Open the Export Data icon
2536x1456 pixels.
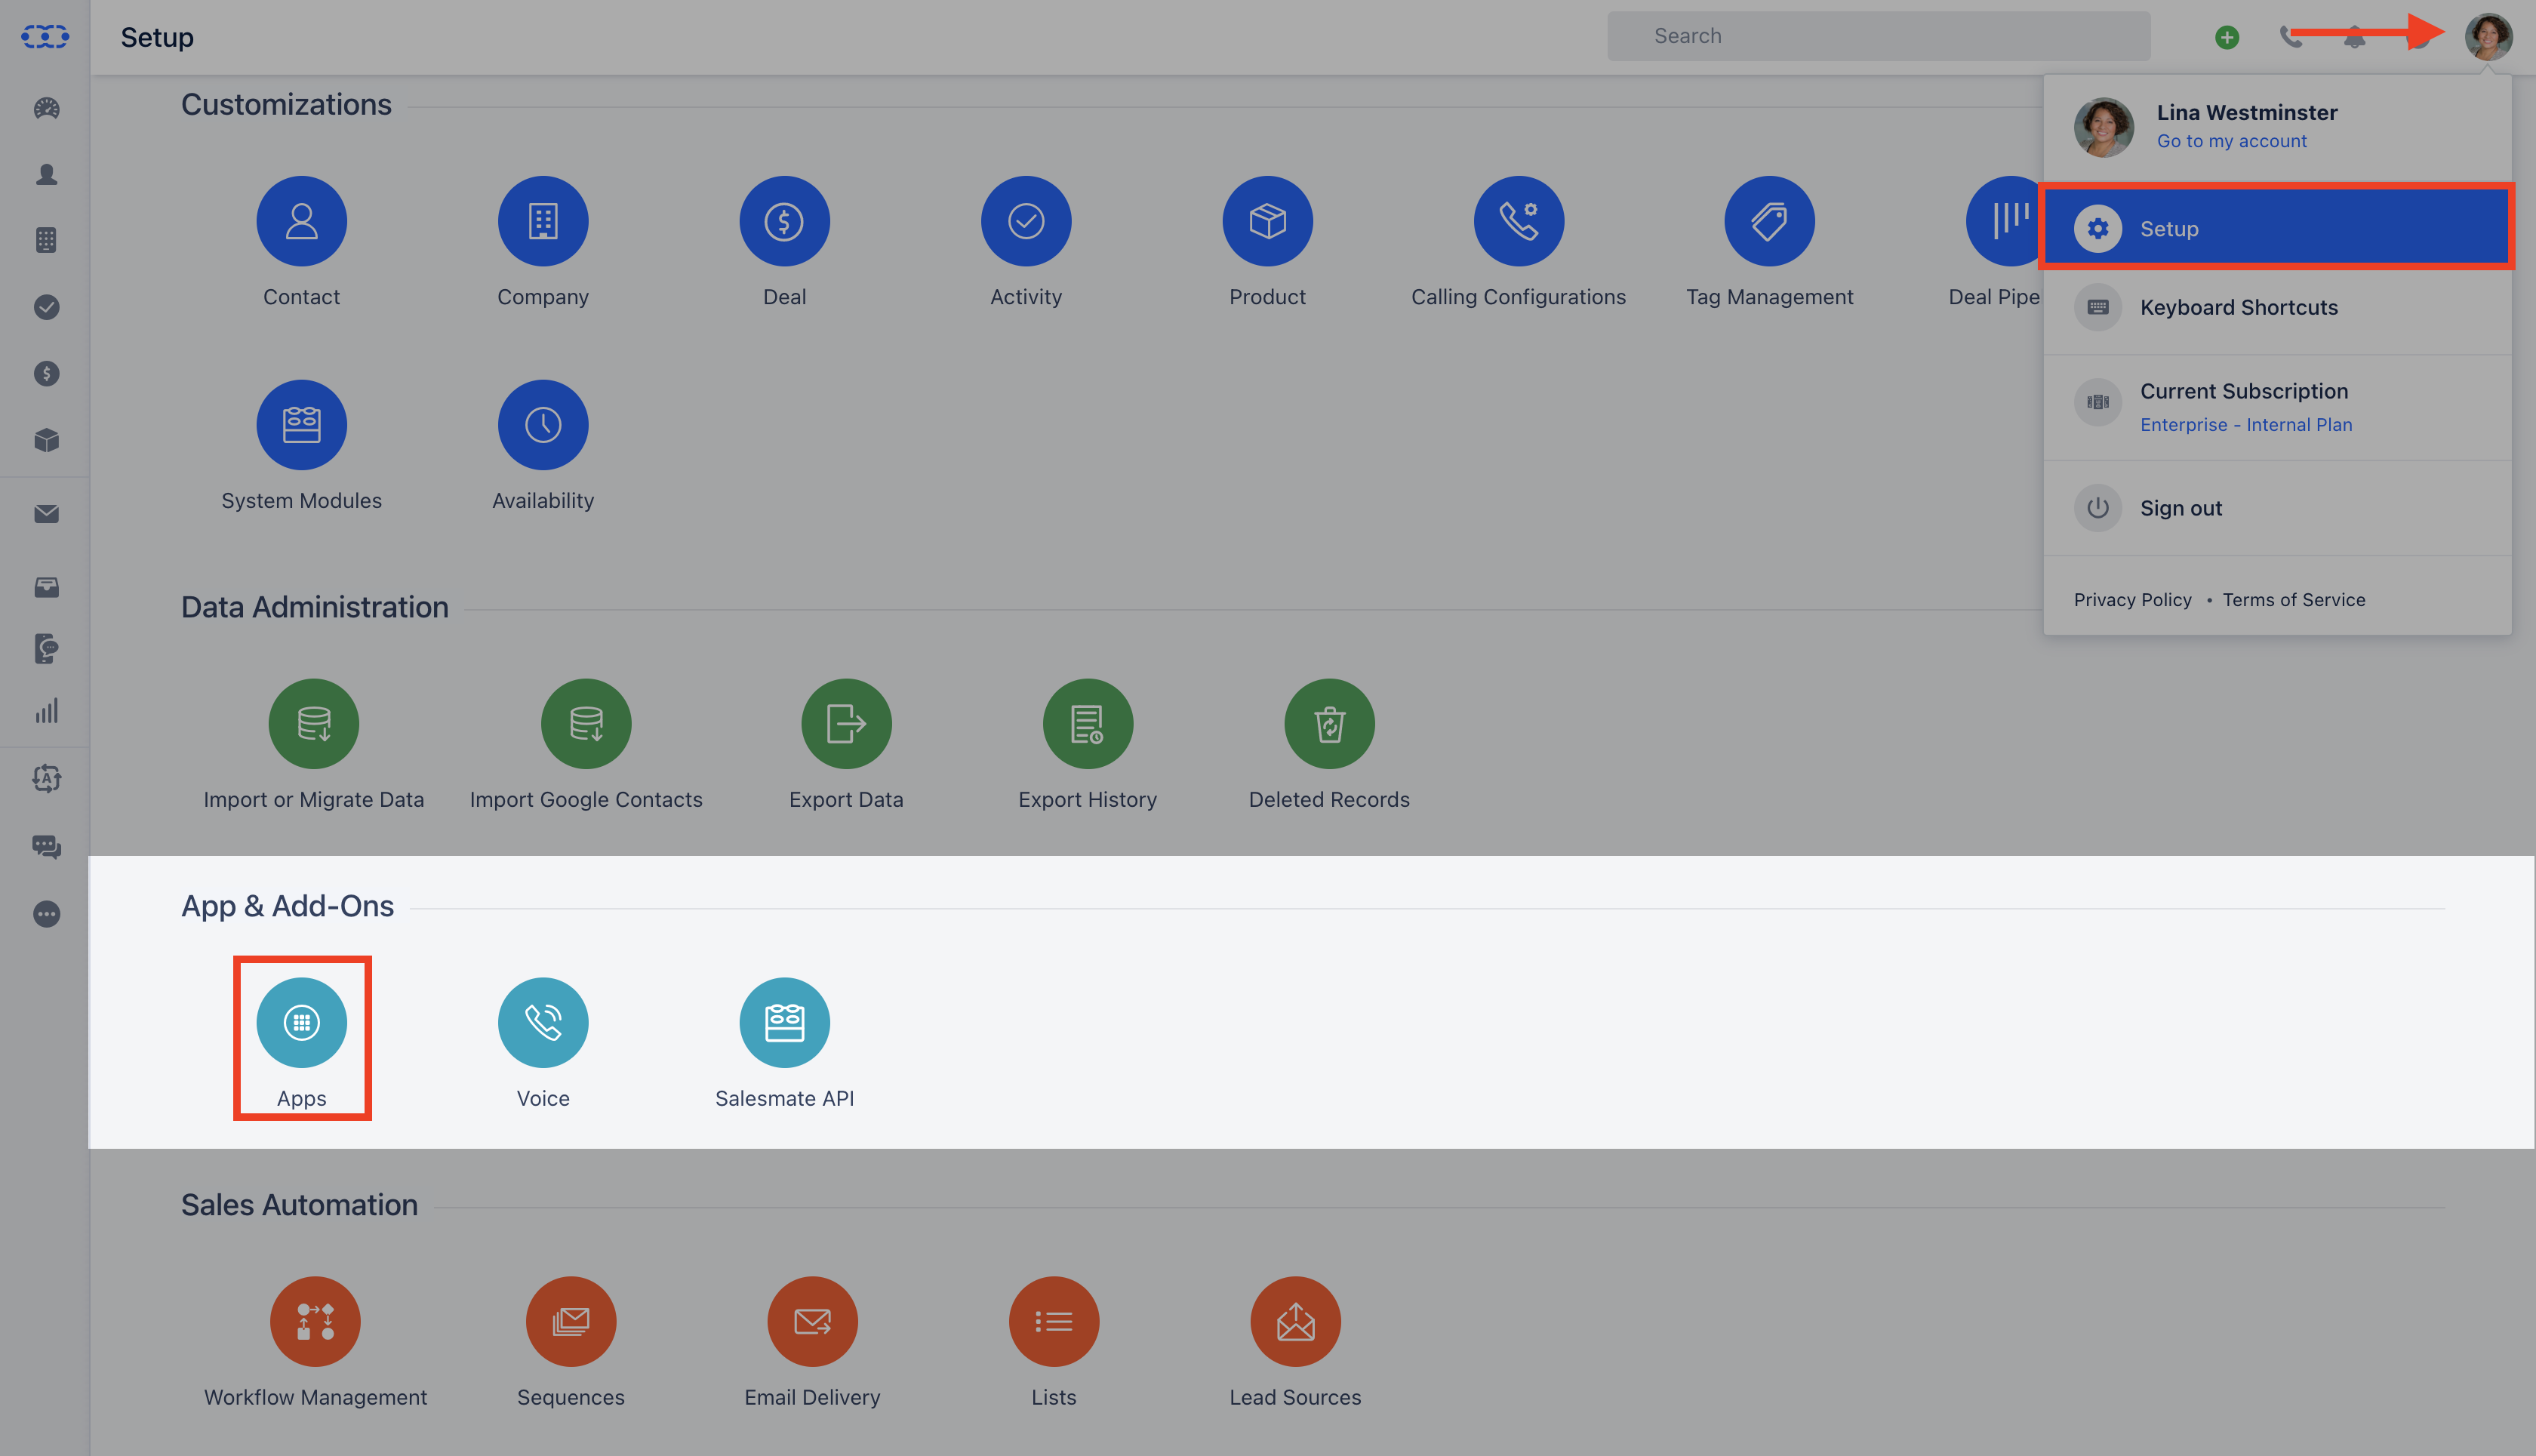(x=846, y=723)
